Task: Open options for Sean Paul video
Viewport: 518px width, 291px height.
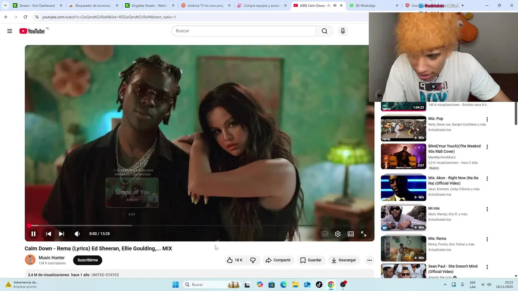Action: (487, 267)
